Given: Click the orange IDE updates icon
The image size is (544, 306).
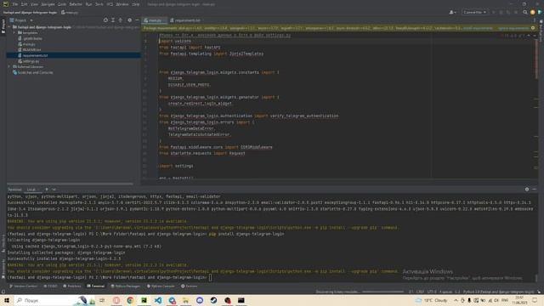Looking at the screenshot, I should (x=533, y=12).
